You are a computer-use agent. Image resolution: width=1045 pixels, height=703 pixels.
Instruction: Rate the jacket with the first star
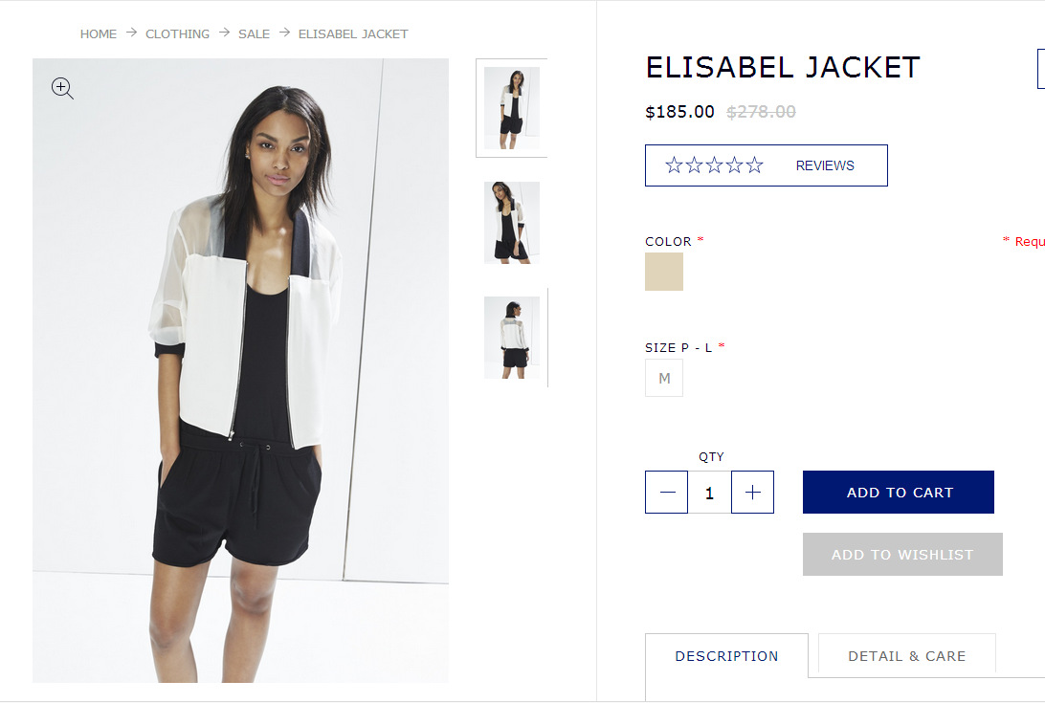point(674,165)
